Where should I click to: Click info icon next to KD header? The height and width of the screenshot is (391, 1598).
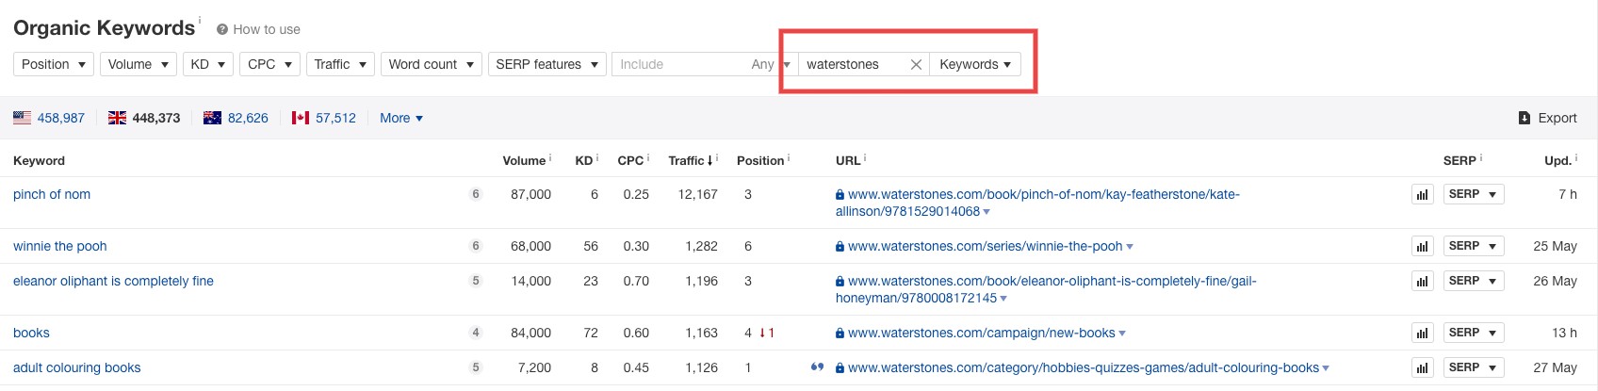[x=596, y=157]
